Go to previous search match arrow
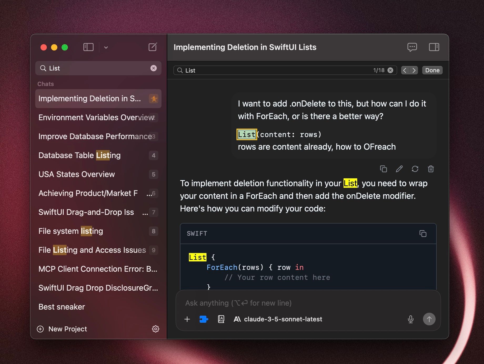484x364 pixels. pyautogui.click(x=405, y=70)
